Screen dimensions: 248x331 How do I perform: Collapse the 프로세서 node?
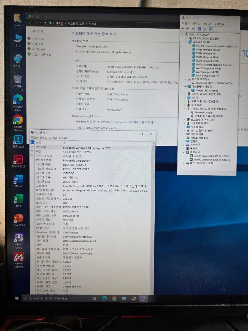pyautogui.click(x=184, y=152)
